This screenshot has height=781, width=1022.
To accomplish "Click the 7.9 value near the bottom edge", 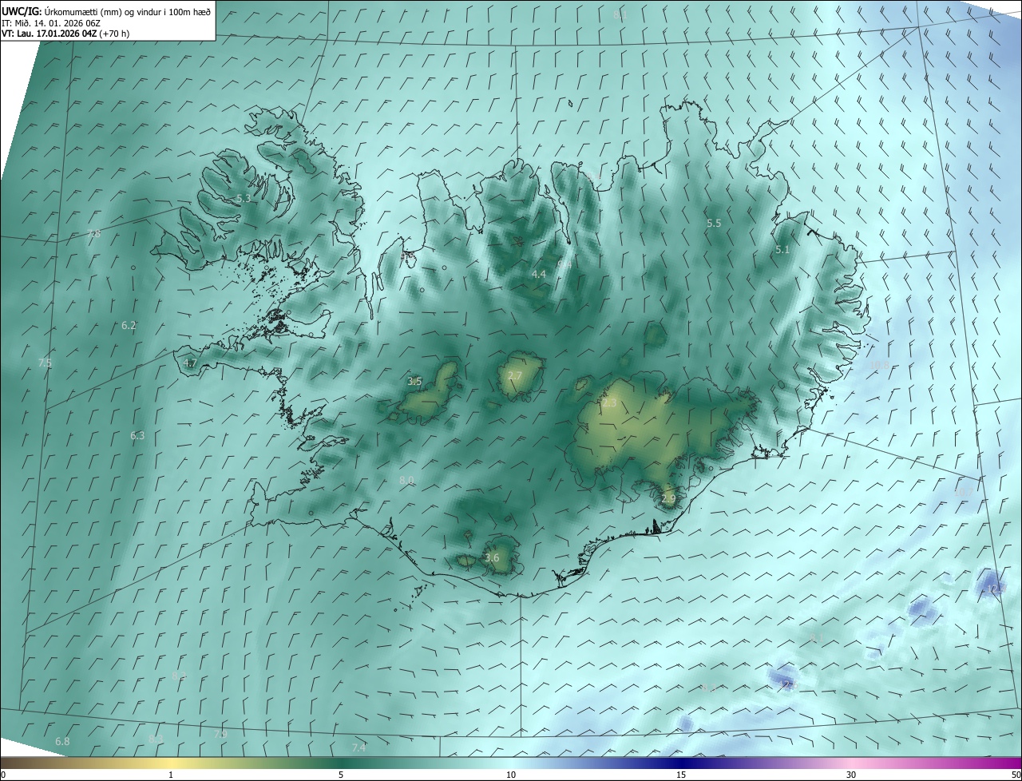I will point(221,733).
